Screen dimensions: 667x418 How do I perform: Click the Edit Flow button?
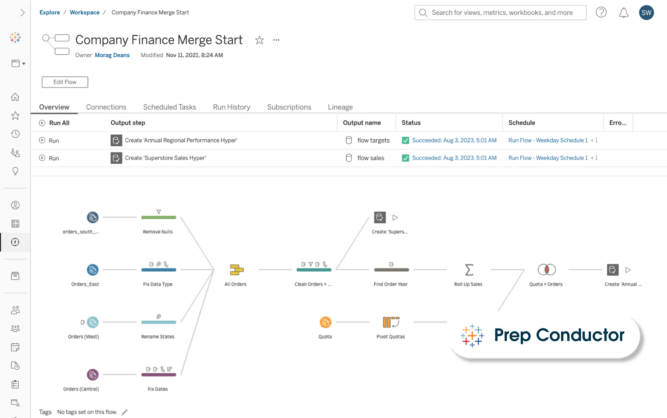(x=65, y=82)
